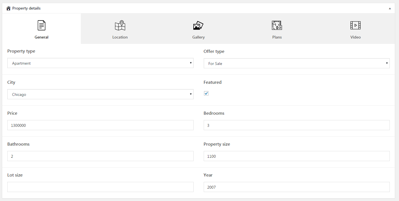Click the Property size field with 1100

coord(297,156)
